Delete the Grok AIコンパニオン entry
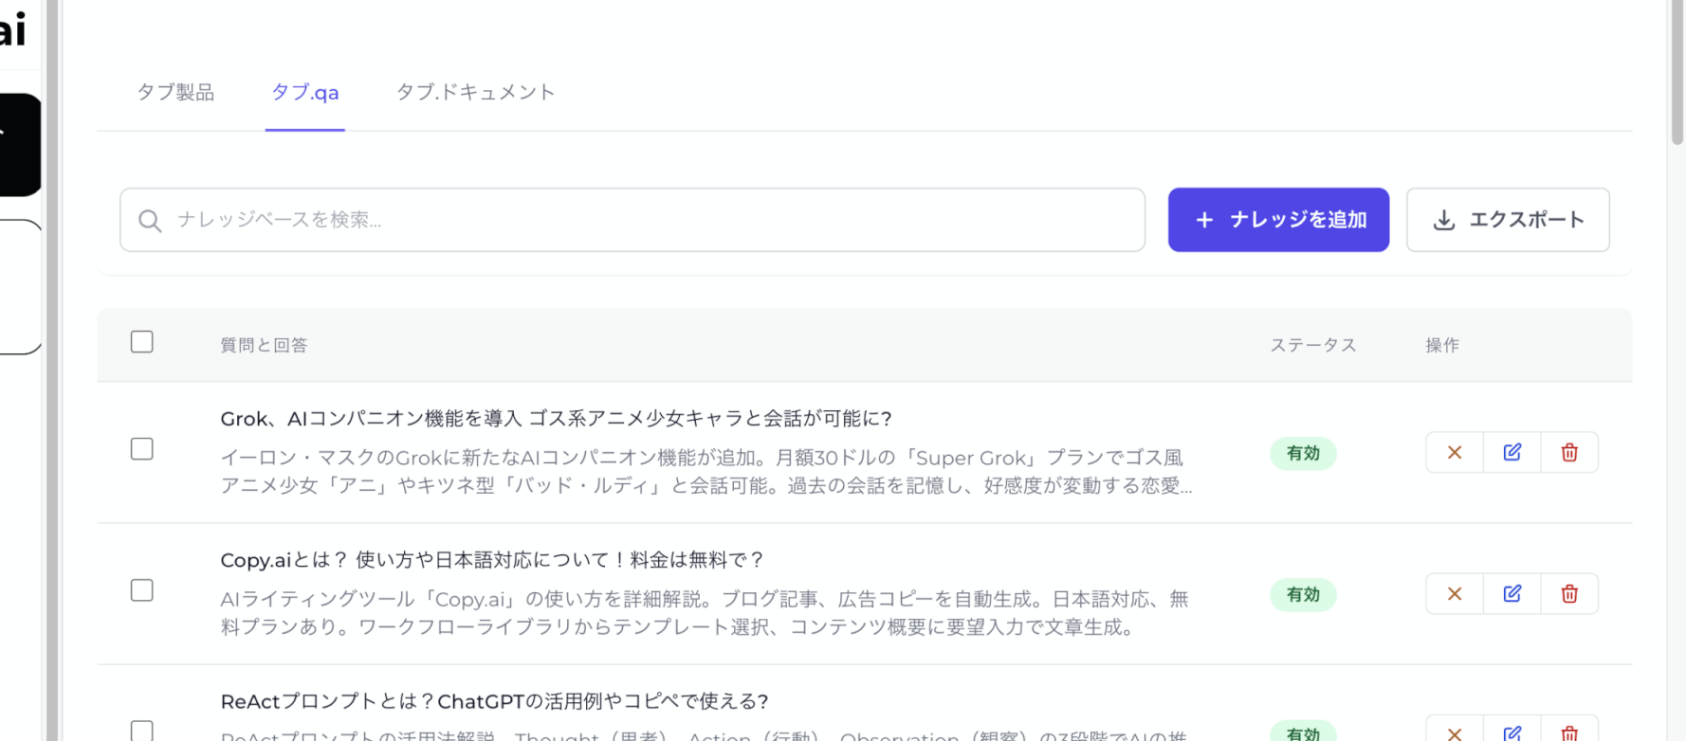 coord(1569,453)
